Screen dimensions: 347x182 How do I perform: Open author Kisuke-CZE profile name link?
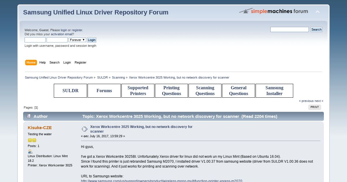40,128
